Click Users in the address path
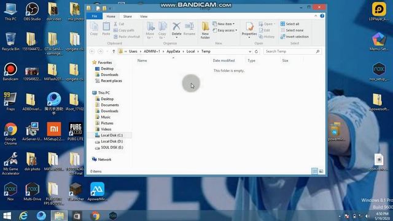The width and height of the screenshot is (393, 221). [133, 52]
